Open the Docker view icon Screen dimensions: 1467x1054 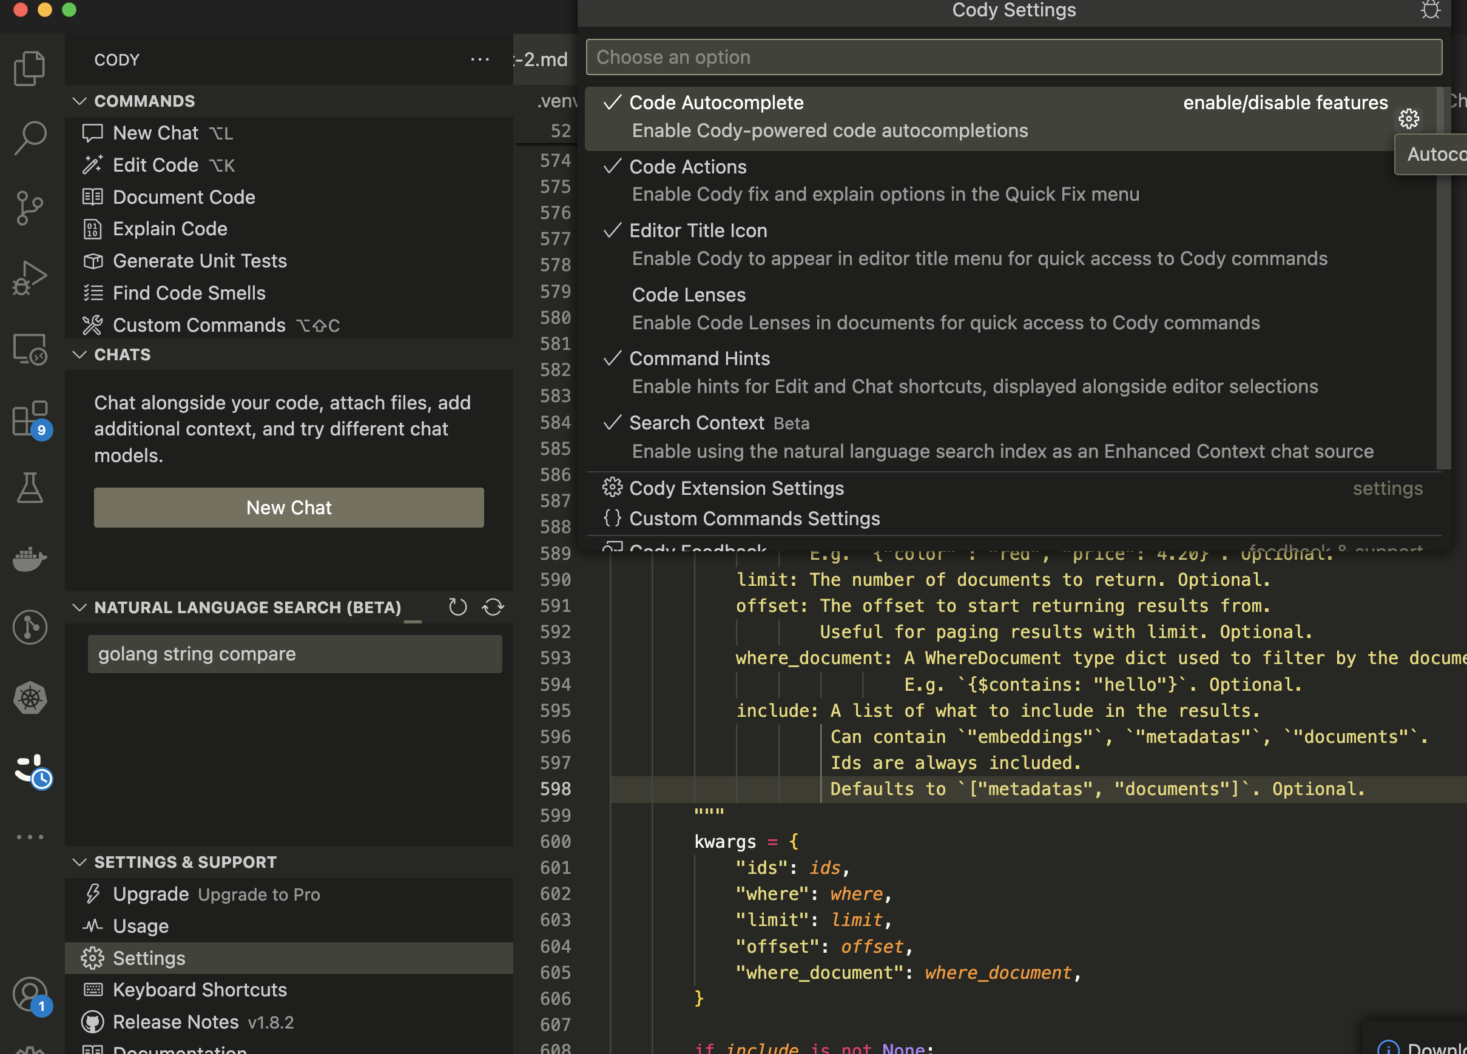coord(30,557)
